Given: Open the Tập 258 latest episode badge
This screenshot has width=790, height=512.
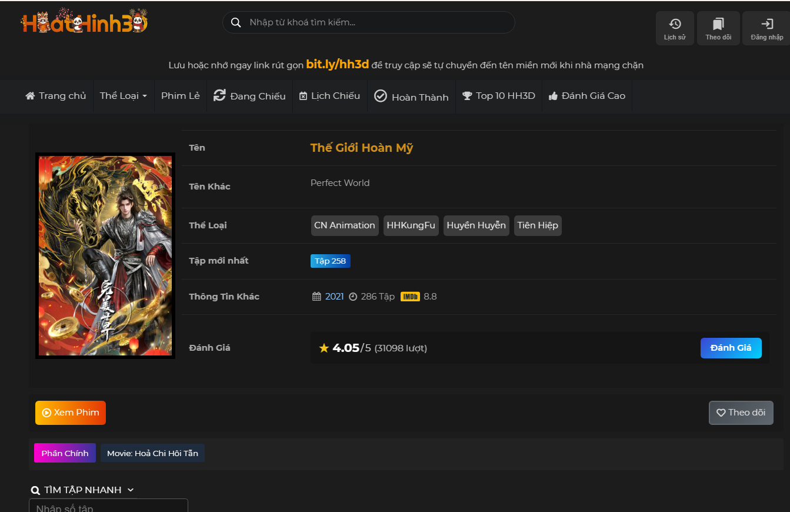Looking at the screenshot, I should (x=330, y=261).
